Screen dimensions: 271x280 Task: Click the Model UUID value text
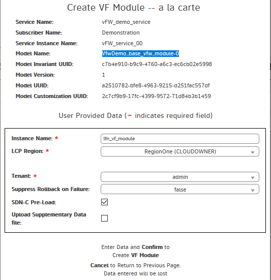[156, 85]
